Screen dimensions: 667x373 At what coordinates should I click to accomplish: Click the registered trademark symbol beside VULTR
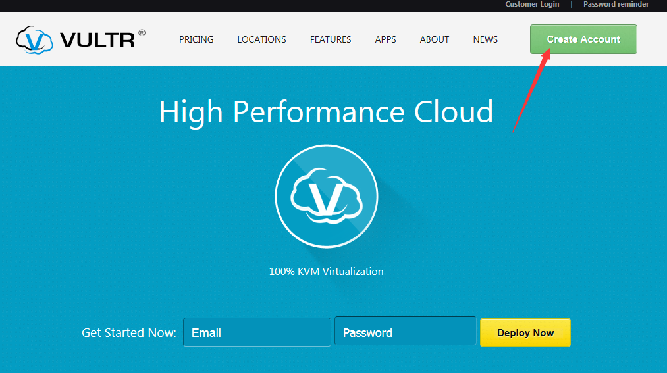[x=142, y=33]
